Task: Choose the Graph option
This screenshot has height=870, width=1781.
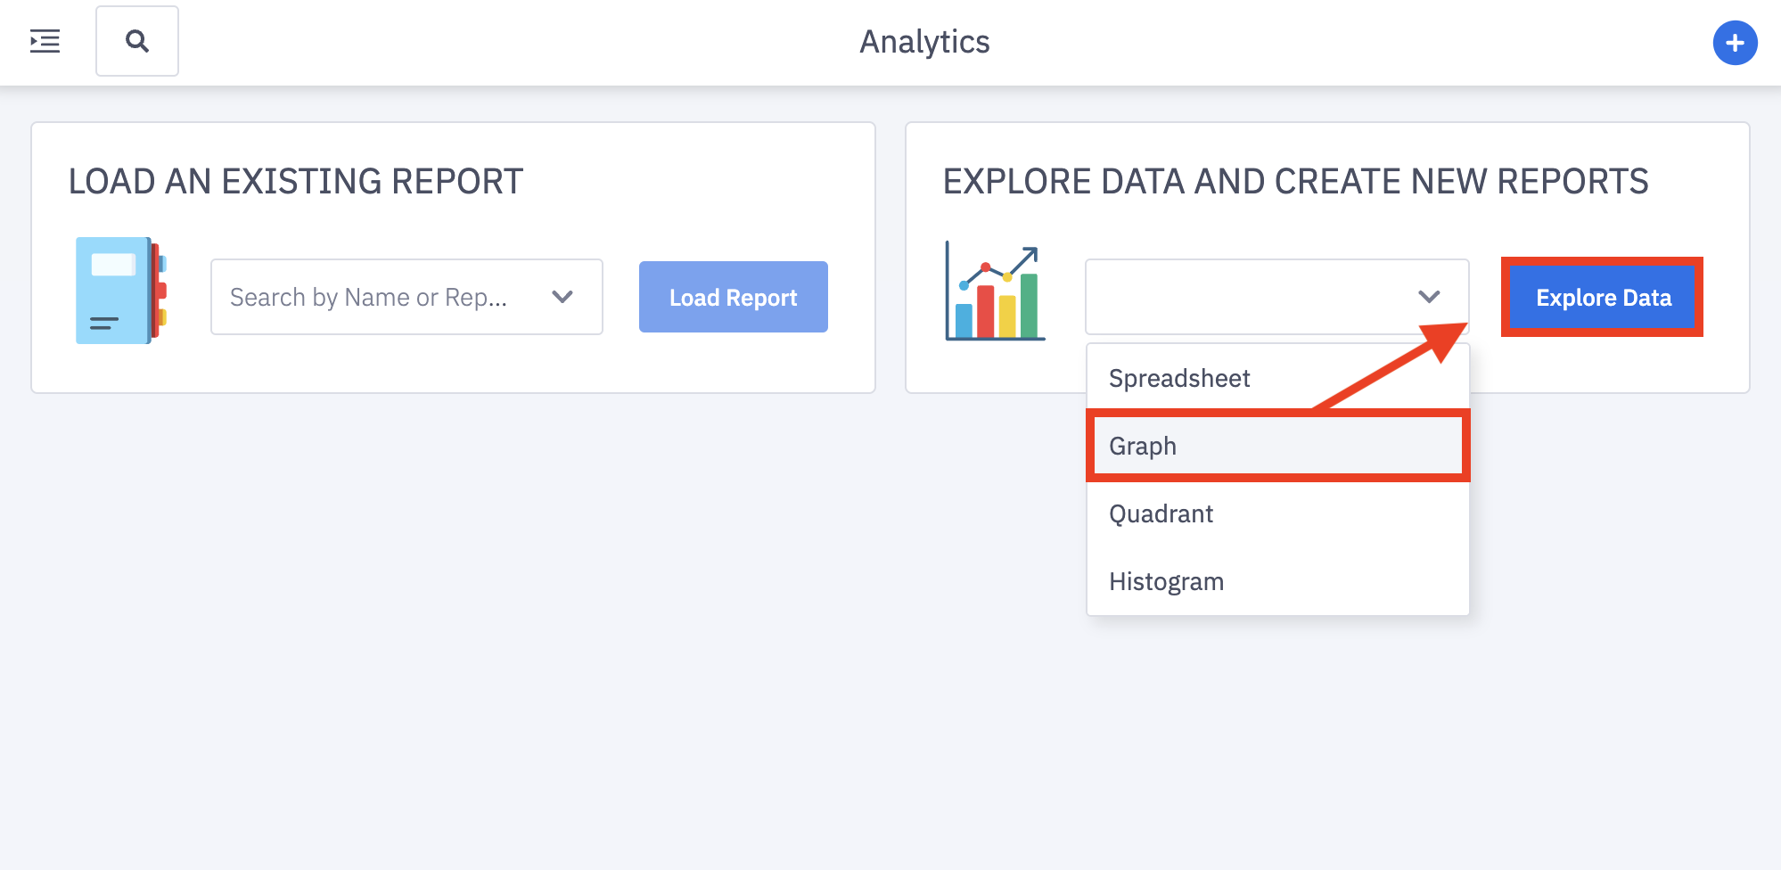Action: [x=1277, y=446]
